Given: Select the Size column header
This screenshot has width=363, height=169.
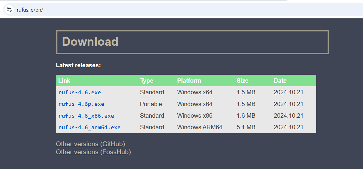Looking at the screenshot, I should click(242, 81).
